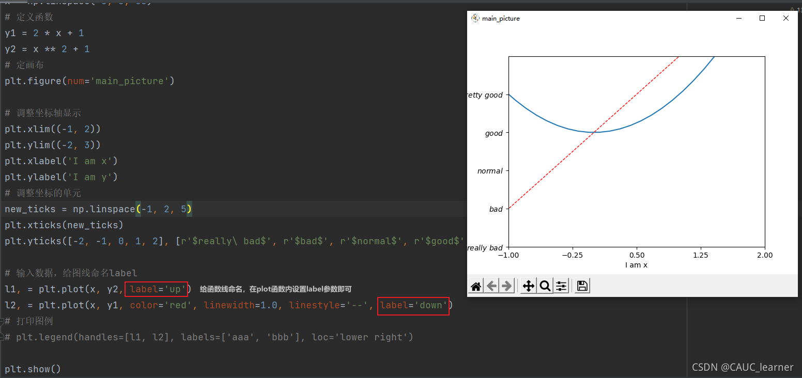Screen dimensions: 802x378
Task: Click the −1.00 x-axis tick label
Action: click(508, 255)
